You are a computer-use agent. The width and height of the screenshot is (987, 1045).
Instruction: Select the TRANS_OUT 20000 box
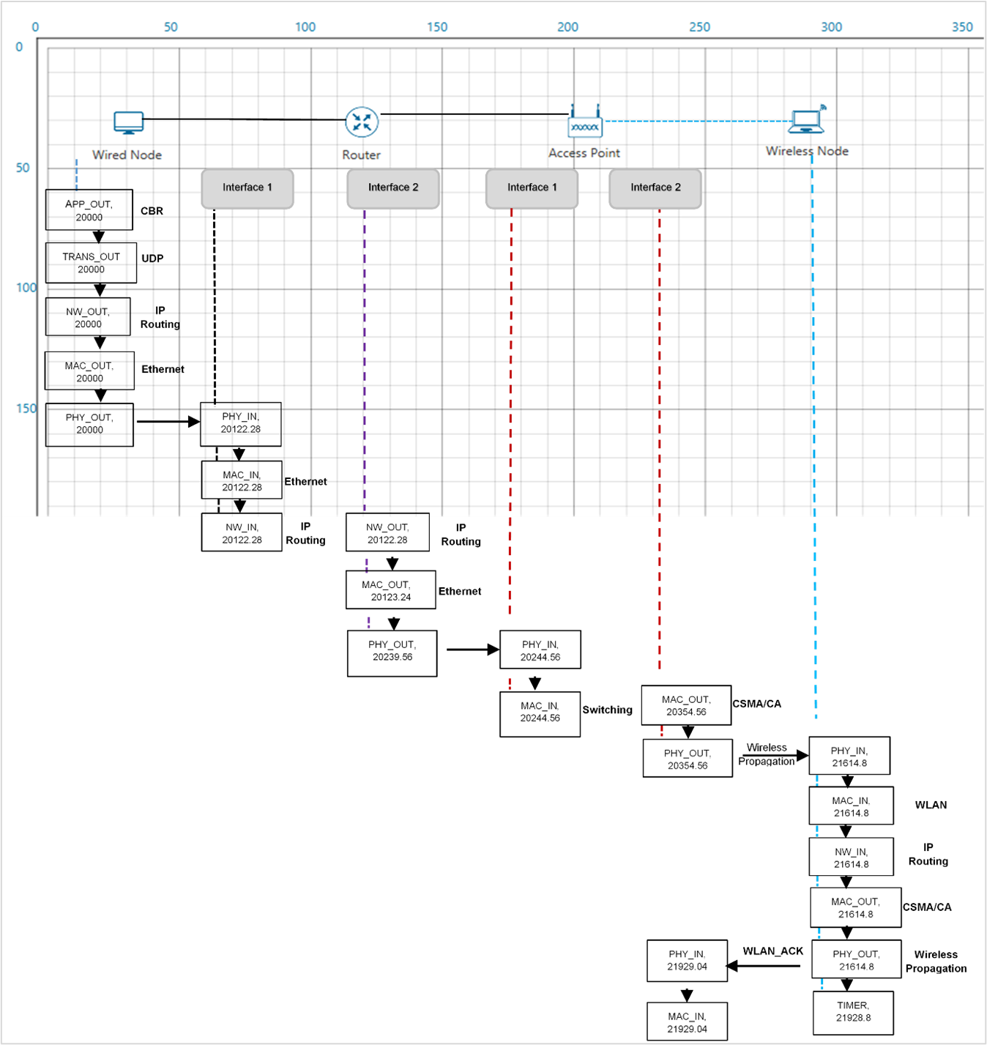91,263
